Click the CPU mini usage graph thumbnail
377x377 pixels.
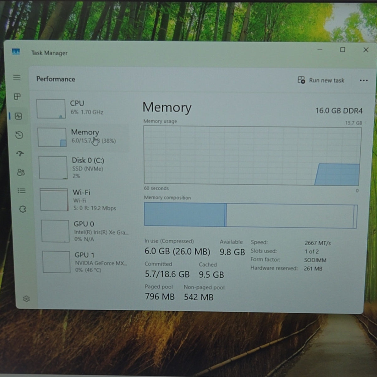point(51,109)
